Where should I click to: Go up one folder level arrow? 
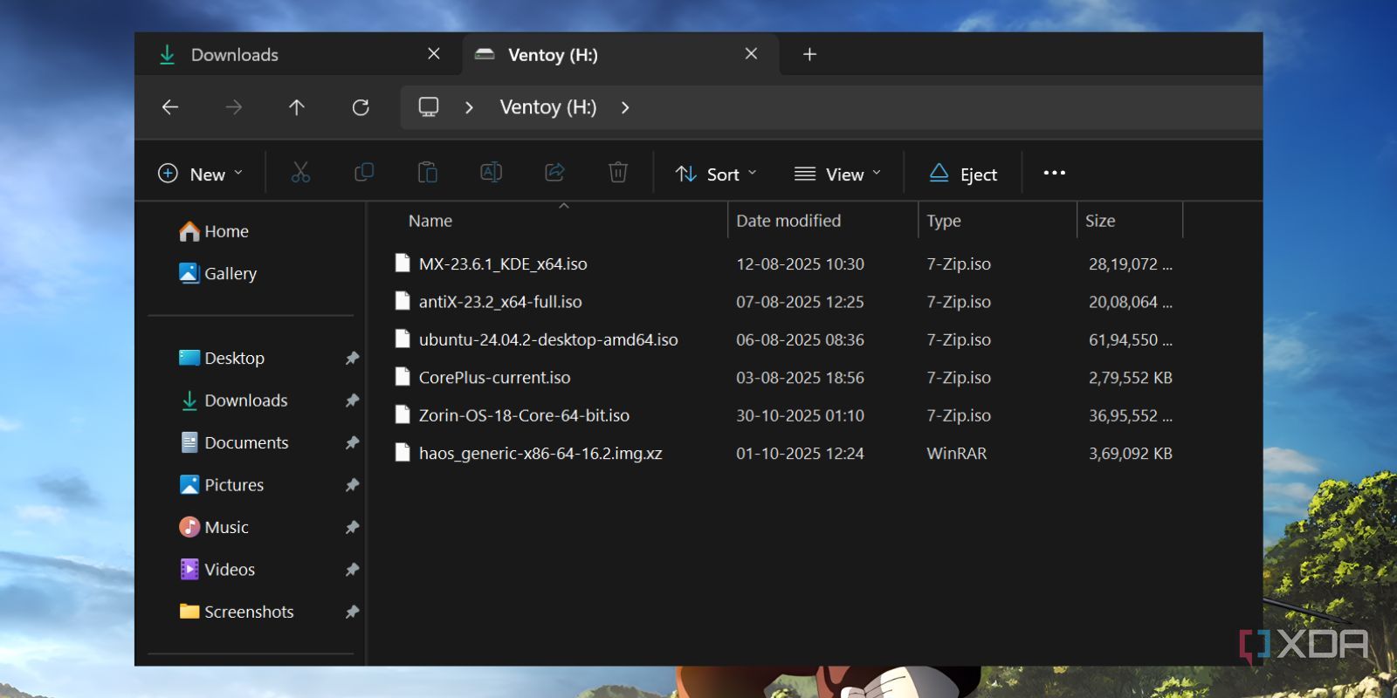click(x=297, y=106)
